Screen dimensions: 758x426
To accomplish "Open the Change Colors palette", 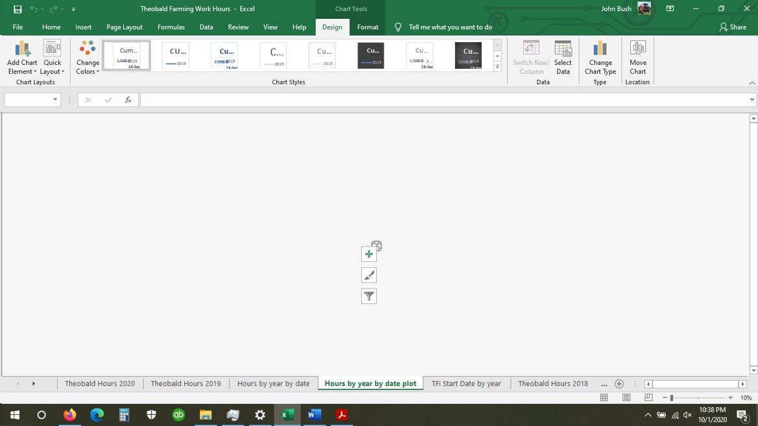I will [x=88, y=58].
